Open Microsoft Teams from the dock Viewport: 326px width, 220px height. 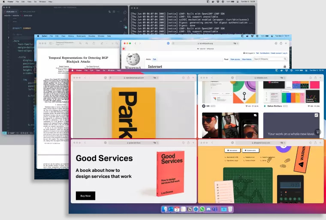point(215,209)
